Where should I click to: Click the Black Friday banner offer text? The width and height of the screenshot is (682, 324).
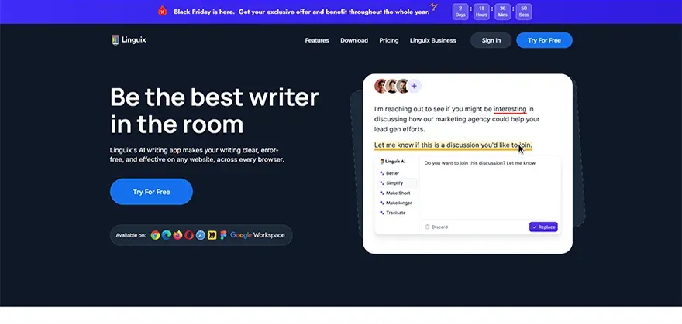[x=301, y=12]
